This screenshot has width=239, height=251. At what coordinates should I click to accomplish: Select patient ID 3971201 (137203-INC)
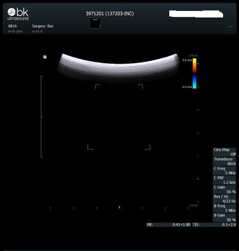click(x=110, y=13)
